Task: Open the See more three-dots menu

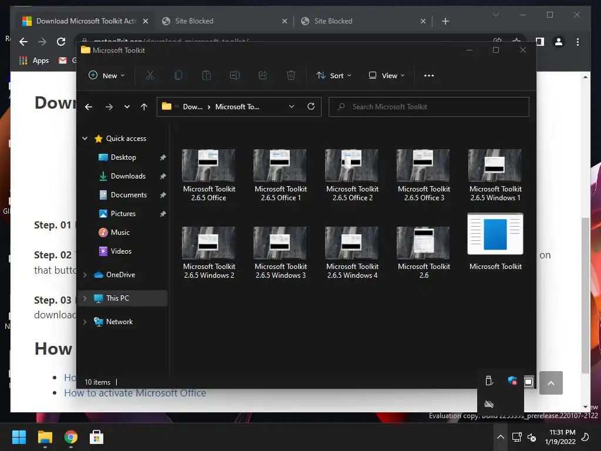Action: [x=429, y=76]
